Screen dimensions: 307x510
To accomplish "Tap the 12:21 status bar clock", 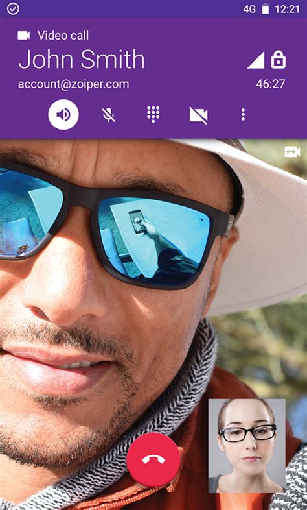I will click(287, 9).
